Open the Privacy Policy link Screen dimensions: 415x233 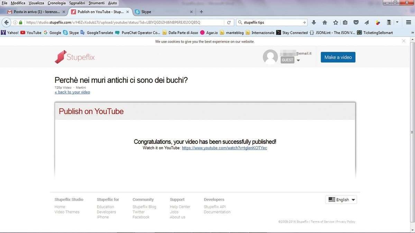tap(346, 222)
